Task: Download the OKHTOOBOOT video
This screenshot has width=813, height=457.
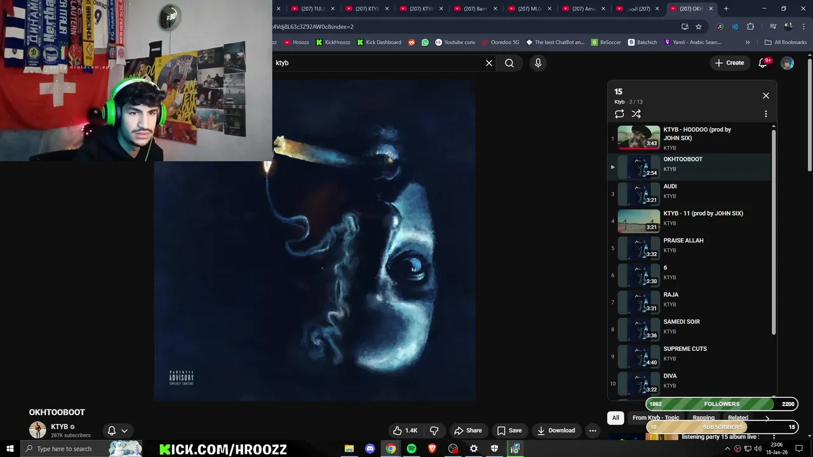Action: pos(556,430)
